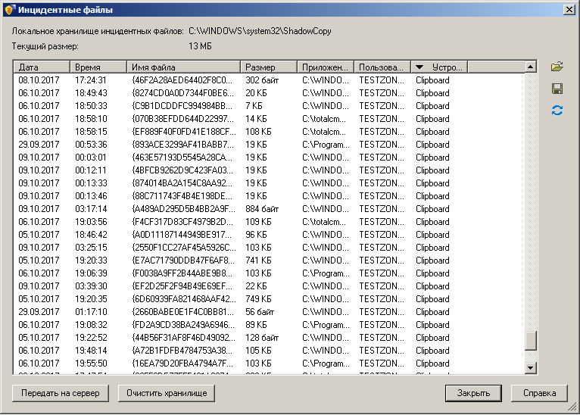Viewport: 580px width, 415px height.
Task: Sort by the Дата column header
Action: click(42, 67)
